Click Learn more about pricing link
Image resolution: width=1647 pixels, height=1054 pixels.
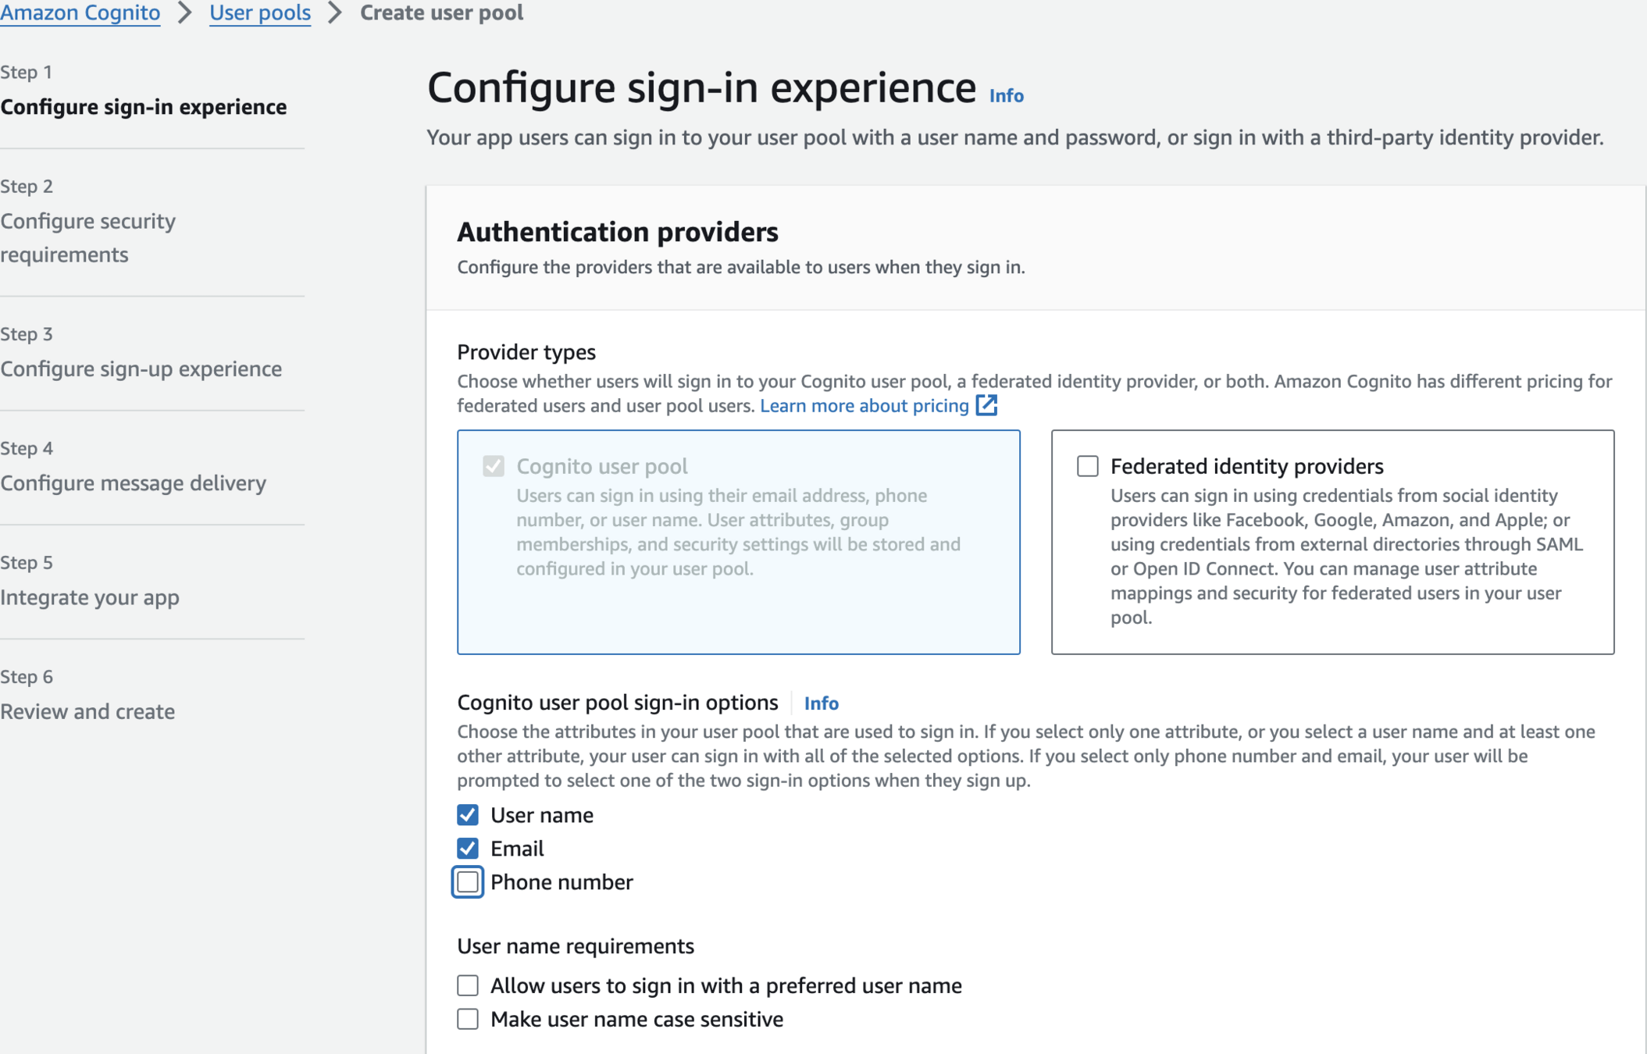coord(864,406)
